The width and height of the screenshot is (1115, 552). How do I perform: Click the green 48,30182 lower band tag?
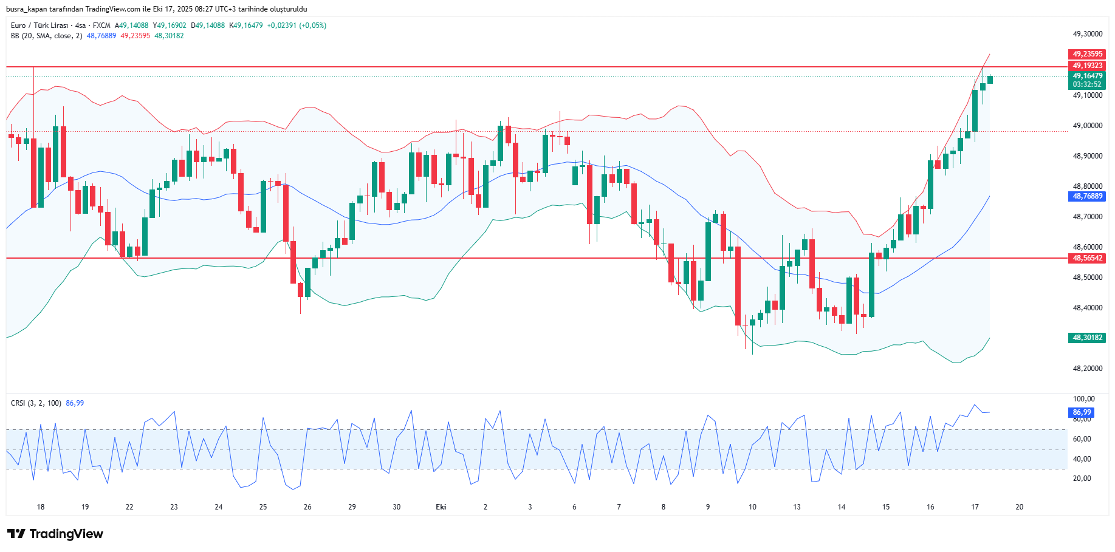(1087, 338)
